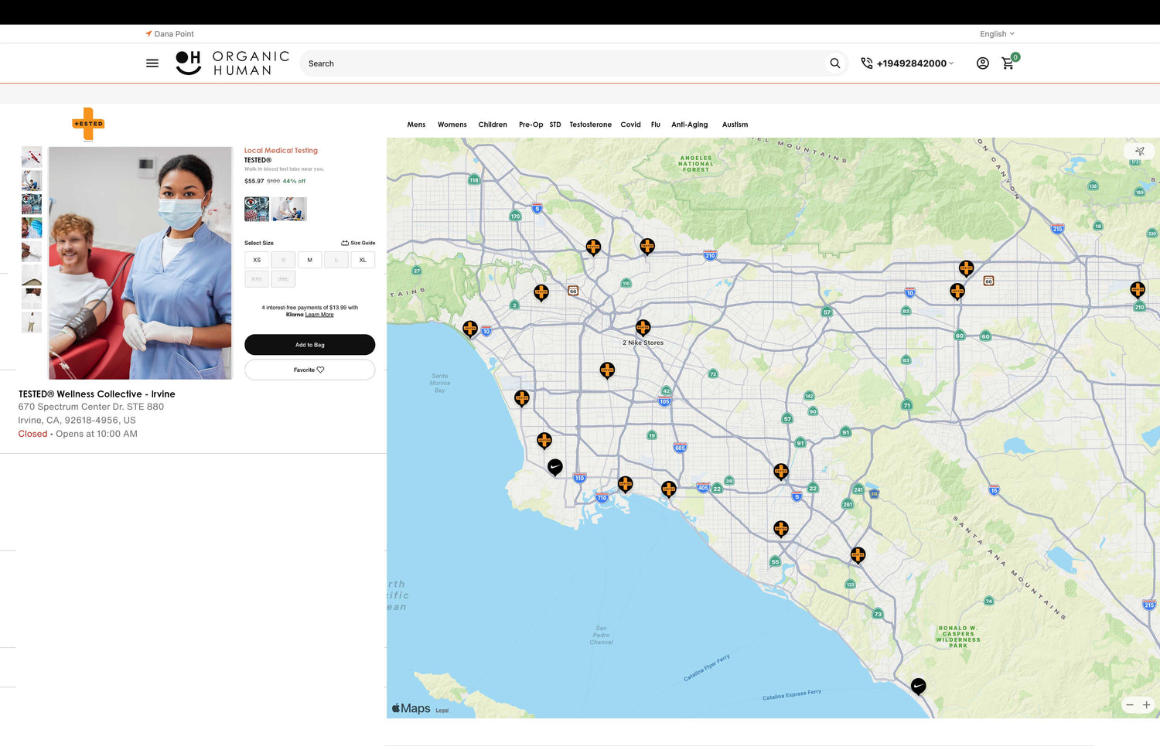Zoom out on the map
Image resolution: width=1160 pixels, height=750 pixels.
coord(1130,705)
